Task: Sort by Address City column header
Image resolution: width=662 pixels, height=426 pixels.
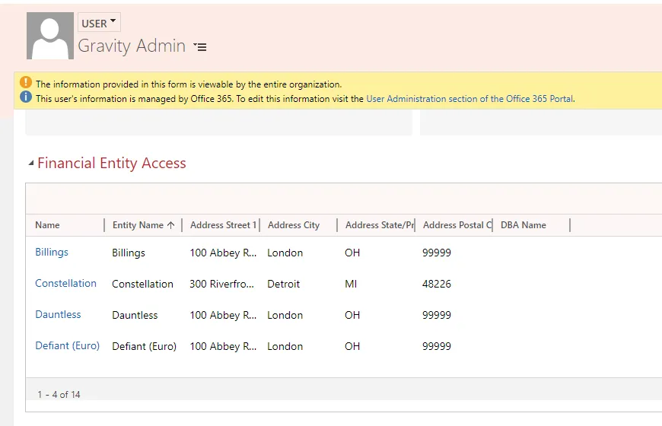Action: pyautogui.click(x=294, y=225)
